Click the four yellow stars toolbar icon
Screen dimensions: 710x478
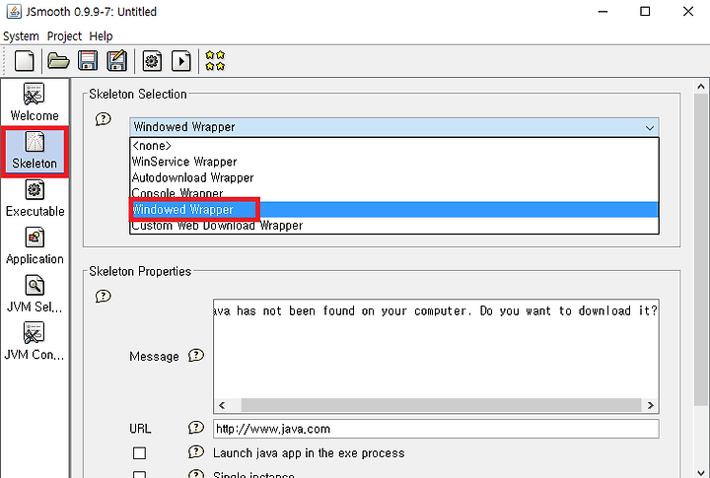tap(215, 61)
